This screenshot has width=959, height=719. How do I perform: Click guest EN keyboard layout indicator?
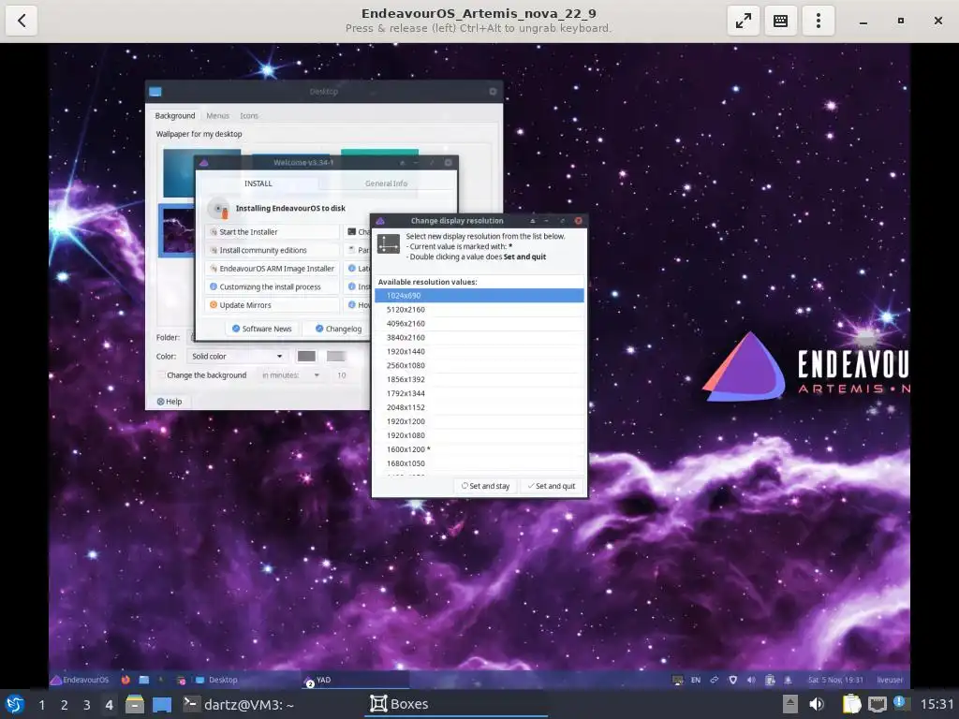tap(696, 680)
